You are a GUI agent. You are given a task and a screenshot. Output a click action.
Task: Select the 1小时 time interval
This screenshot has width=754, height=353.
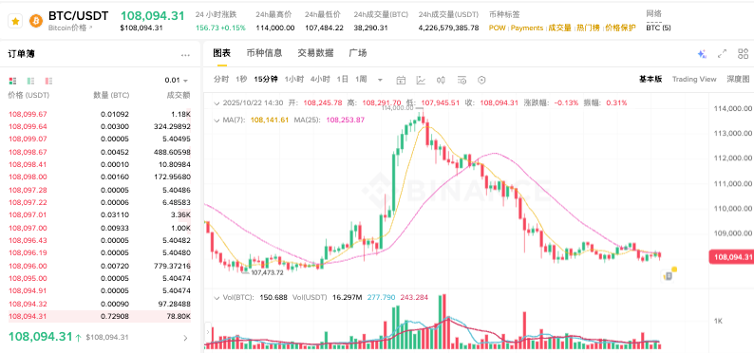(x=293, y=80)
